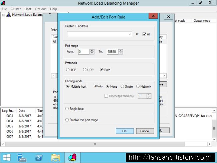Click the To port input field
The width and height of the screenshot is (217, 163).
113,52
